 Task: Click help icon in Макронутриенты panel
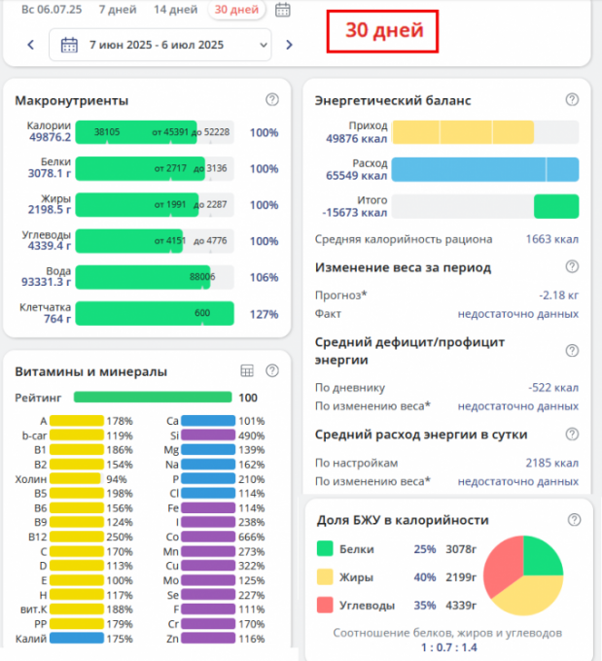(x=272, y=99)
